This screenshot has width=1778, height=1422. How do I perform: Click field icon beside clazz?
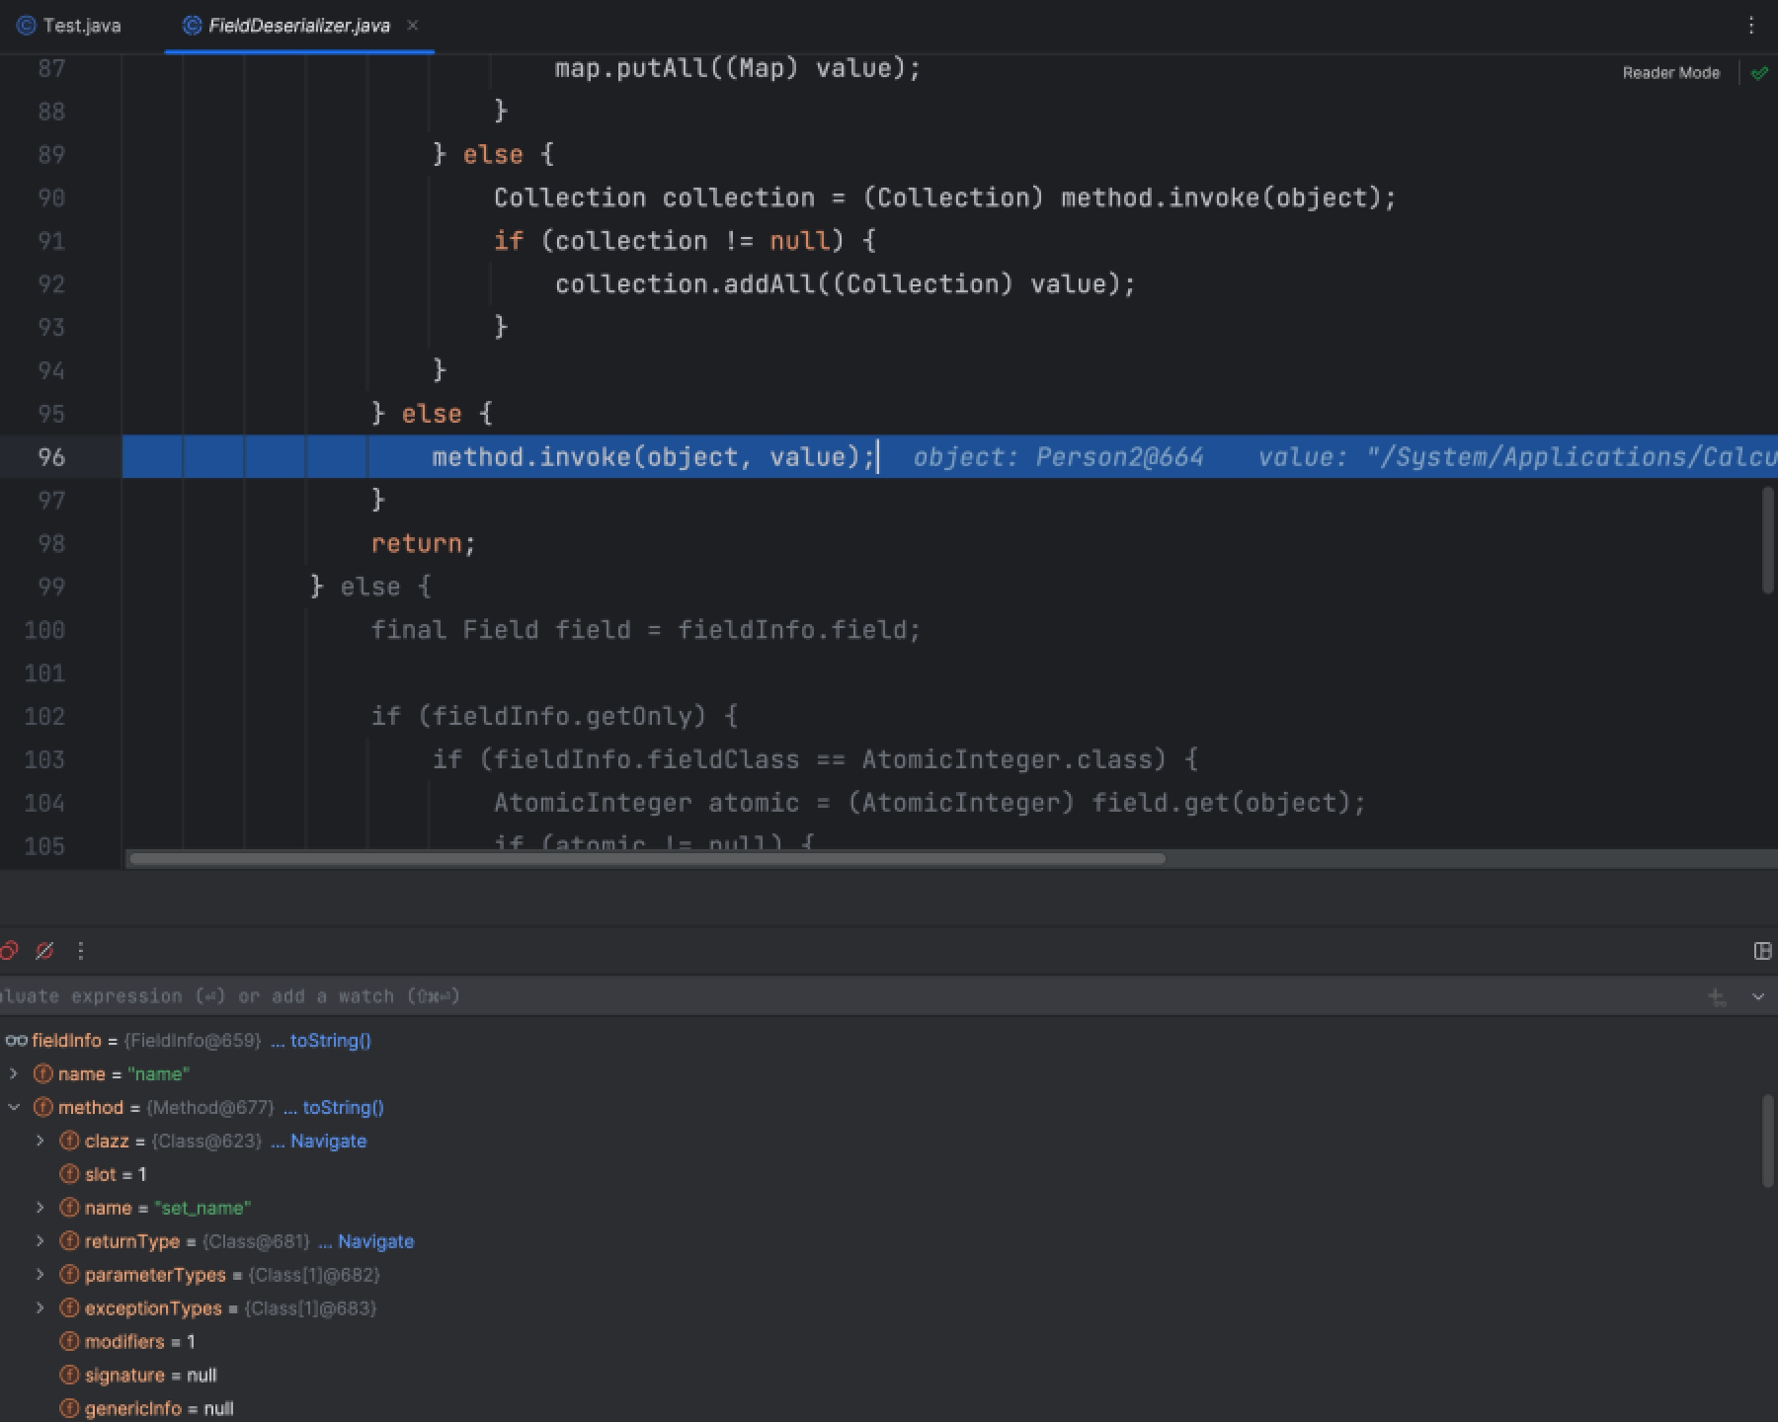[x=69, y=1142]
